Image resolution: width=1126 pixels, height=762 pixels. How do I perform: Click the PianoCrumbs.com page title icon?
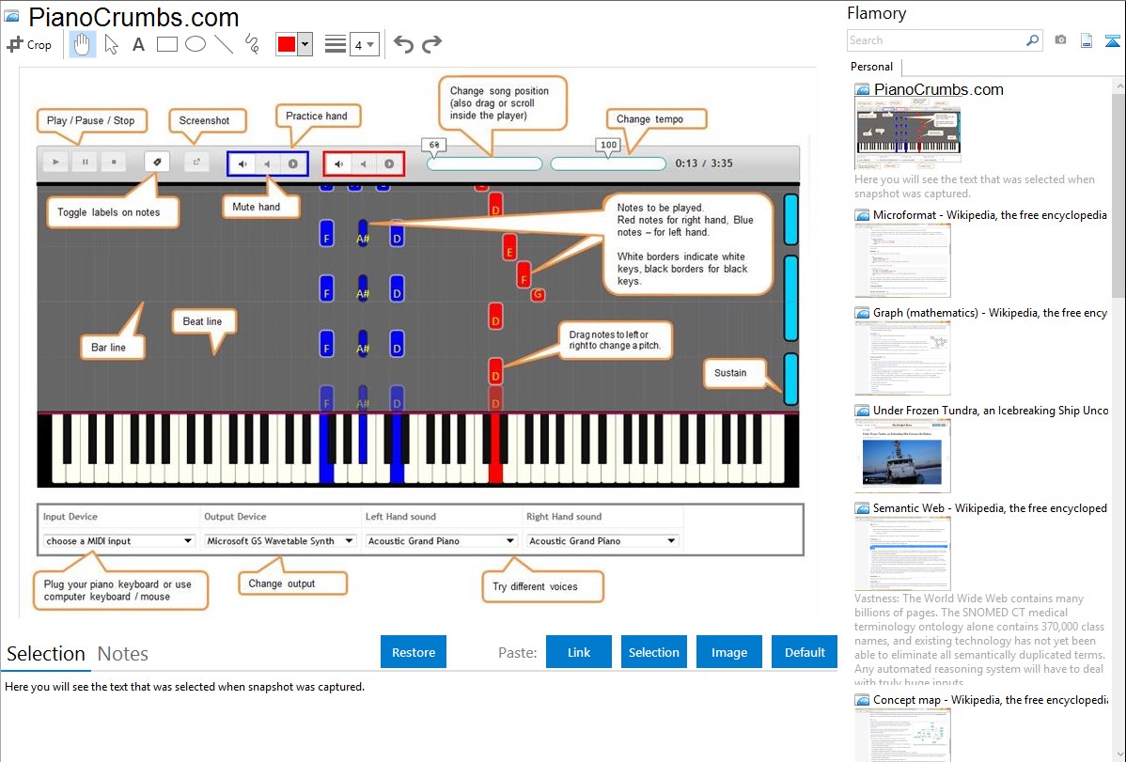12,17
